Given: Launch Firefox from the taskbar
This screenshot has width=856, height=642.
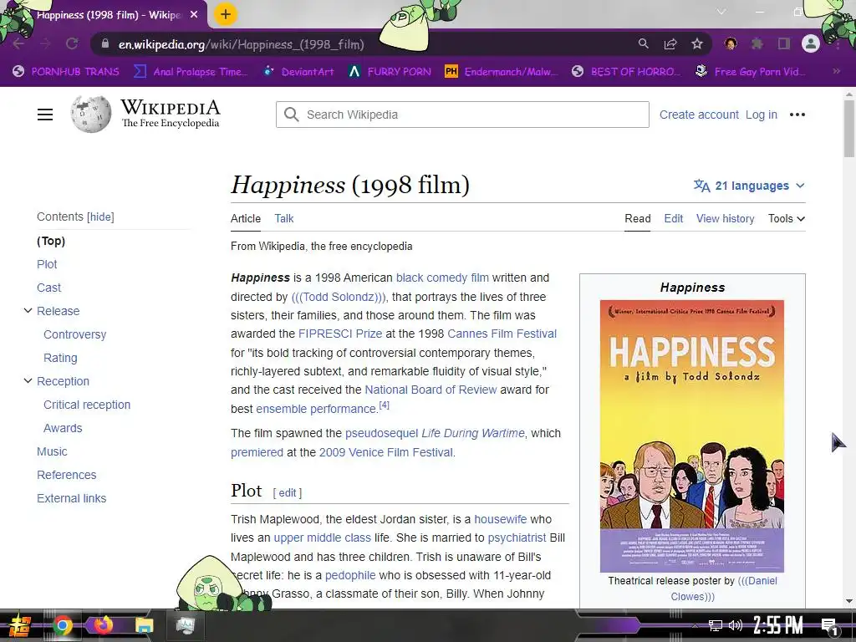Looking at the screenshot, I should (x=103, y=625).
